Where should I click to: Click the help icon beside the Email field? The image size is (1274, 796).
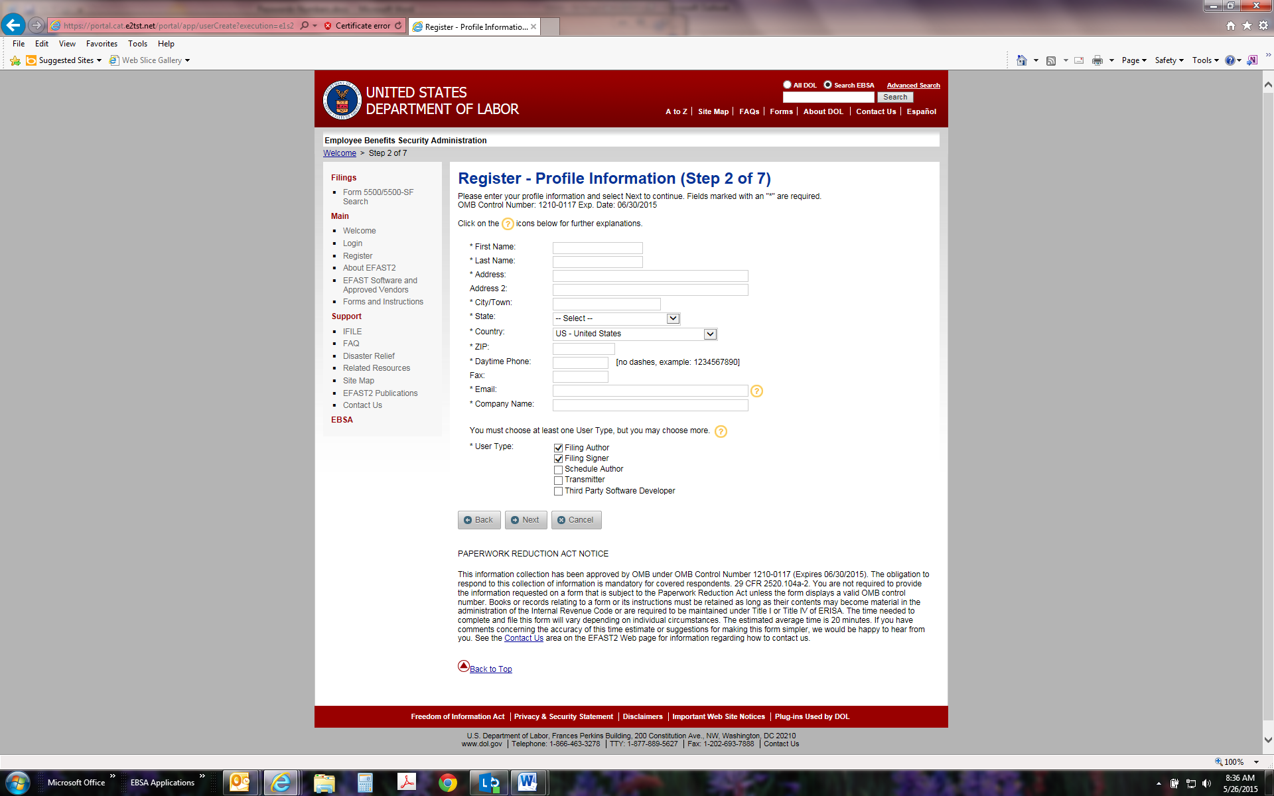coord(756,391)
